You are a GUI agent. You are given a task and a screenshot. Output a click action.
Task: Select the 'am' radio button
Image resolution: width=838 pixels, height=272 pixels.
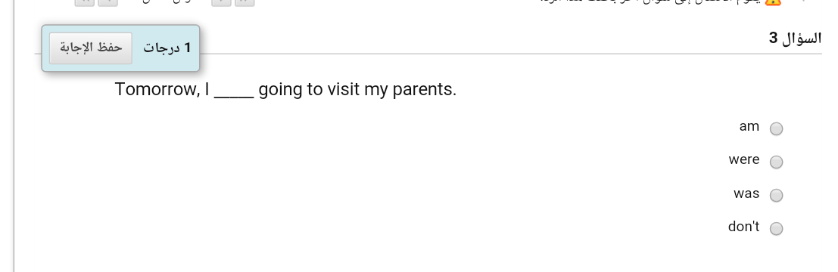point(776,128)
